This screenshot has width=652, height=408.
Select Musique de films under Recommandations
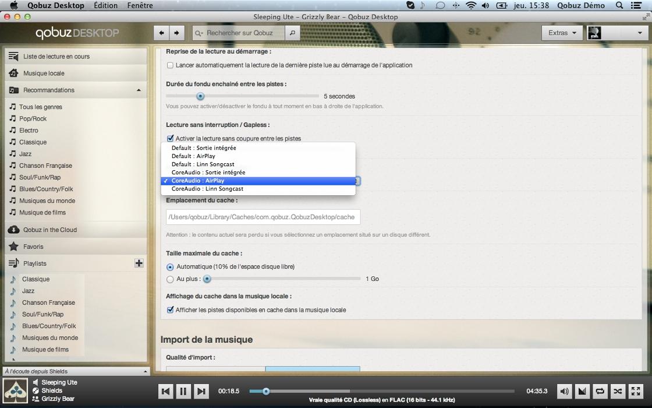coord(42,212)
